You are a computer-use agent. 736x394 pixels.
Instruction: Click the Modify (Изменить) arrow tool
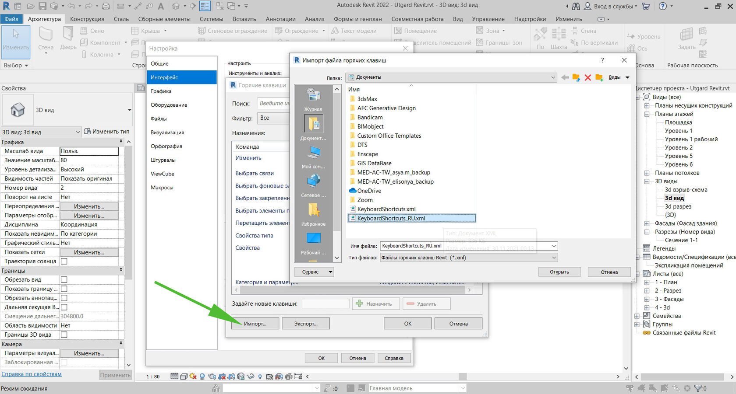(16, 42)
